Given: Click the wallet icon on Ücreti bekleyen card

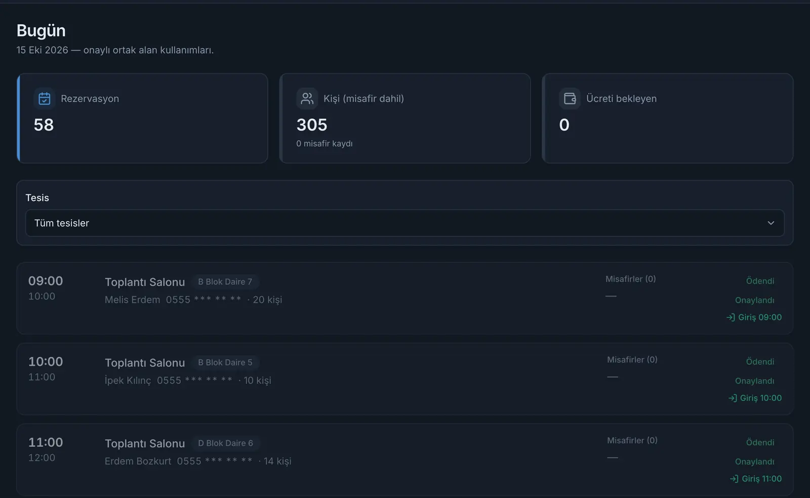Looking at the screenshot, I should [x=570, y=99].
